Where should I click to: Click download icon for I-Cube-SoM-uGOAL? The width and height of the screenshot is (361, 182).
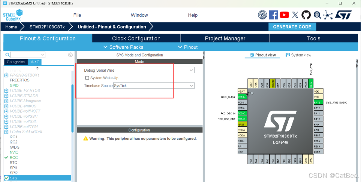point(6,132)
